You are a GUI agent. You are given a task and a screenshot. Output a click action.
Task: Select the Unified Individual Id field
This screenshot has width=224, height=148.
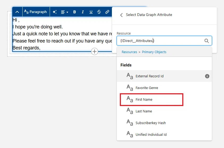pos(164,134)
